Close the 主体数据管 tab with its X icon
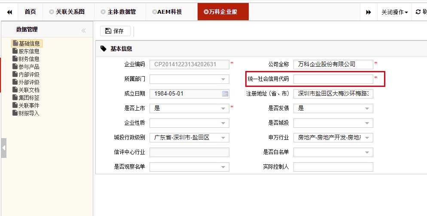This screenshot has width=427, height=216. [103, 12]
